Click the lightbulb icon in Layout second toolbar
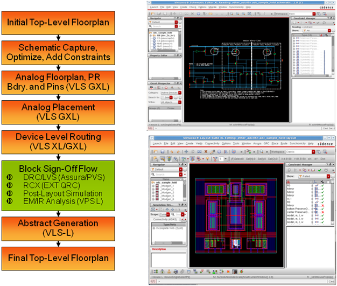Screen dimensions: 337x286 pos(207,159)
